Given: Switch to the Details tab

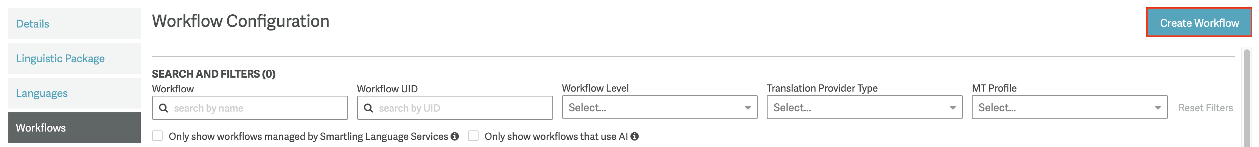Looking at the screenshot, I should pyautogui.click(x=74, y=24).
